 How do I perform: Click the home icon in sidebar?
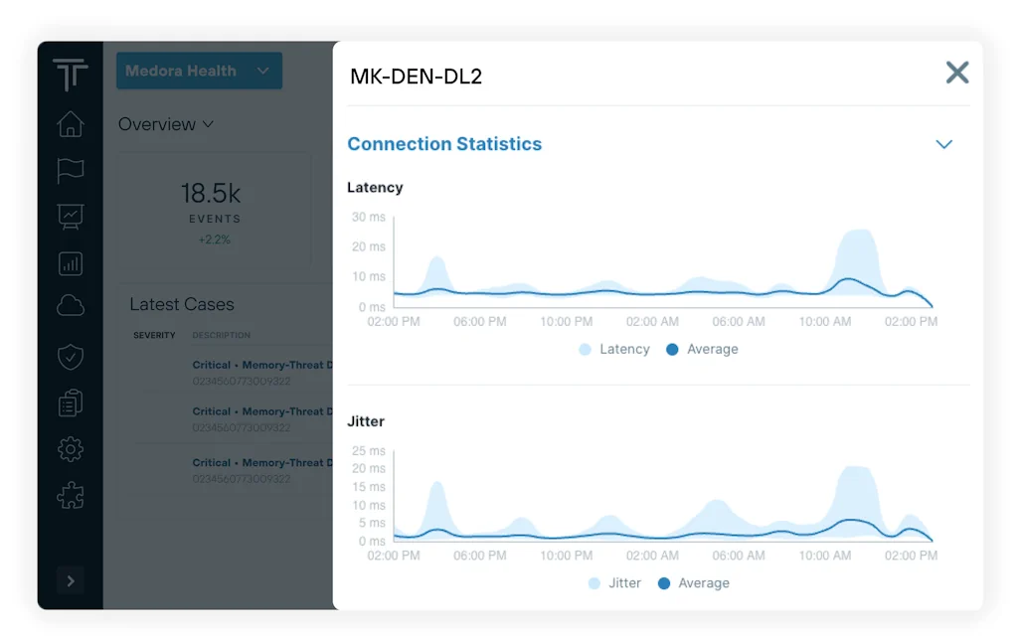[70, 124]
